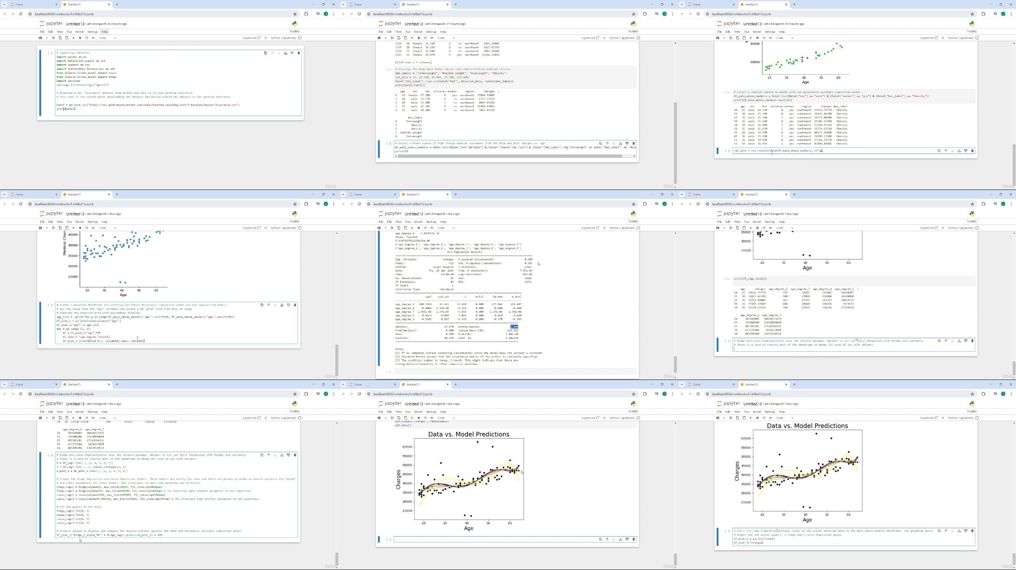Screen dimensions: 1016x570
Task: Toggle Trusted status in OLS Regression Results window
Action: click(633, 222)
